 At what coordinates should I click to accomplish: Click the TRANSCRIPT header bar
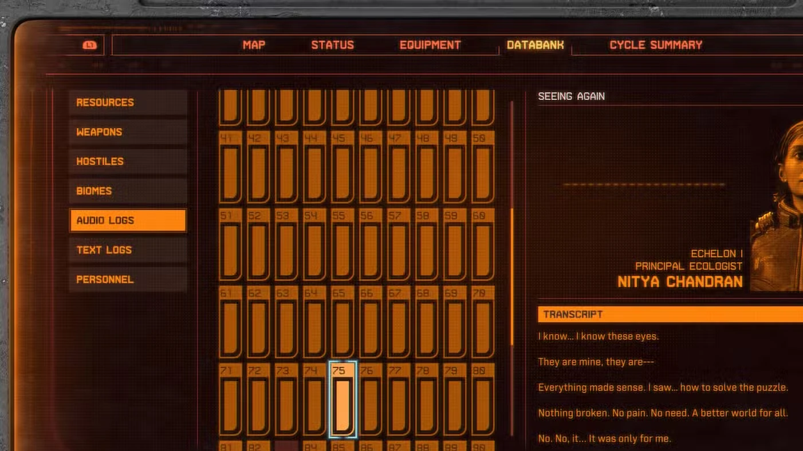click(670, 314)
